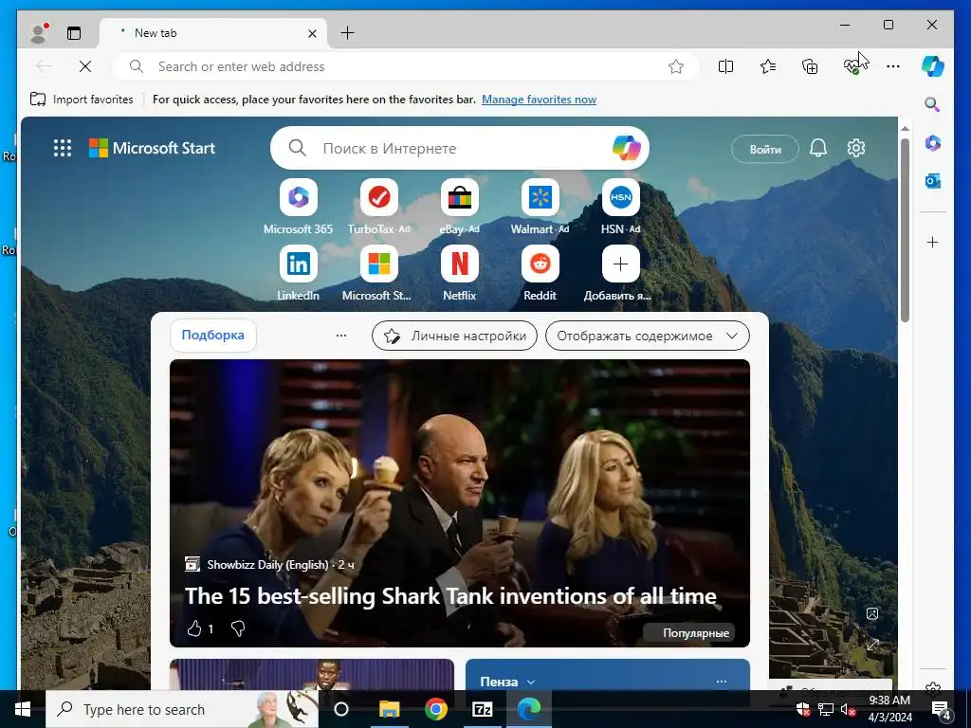Open feed more options ellipsis
The image size is (971, 728).
point(341,336)
